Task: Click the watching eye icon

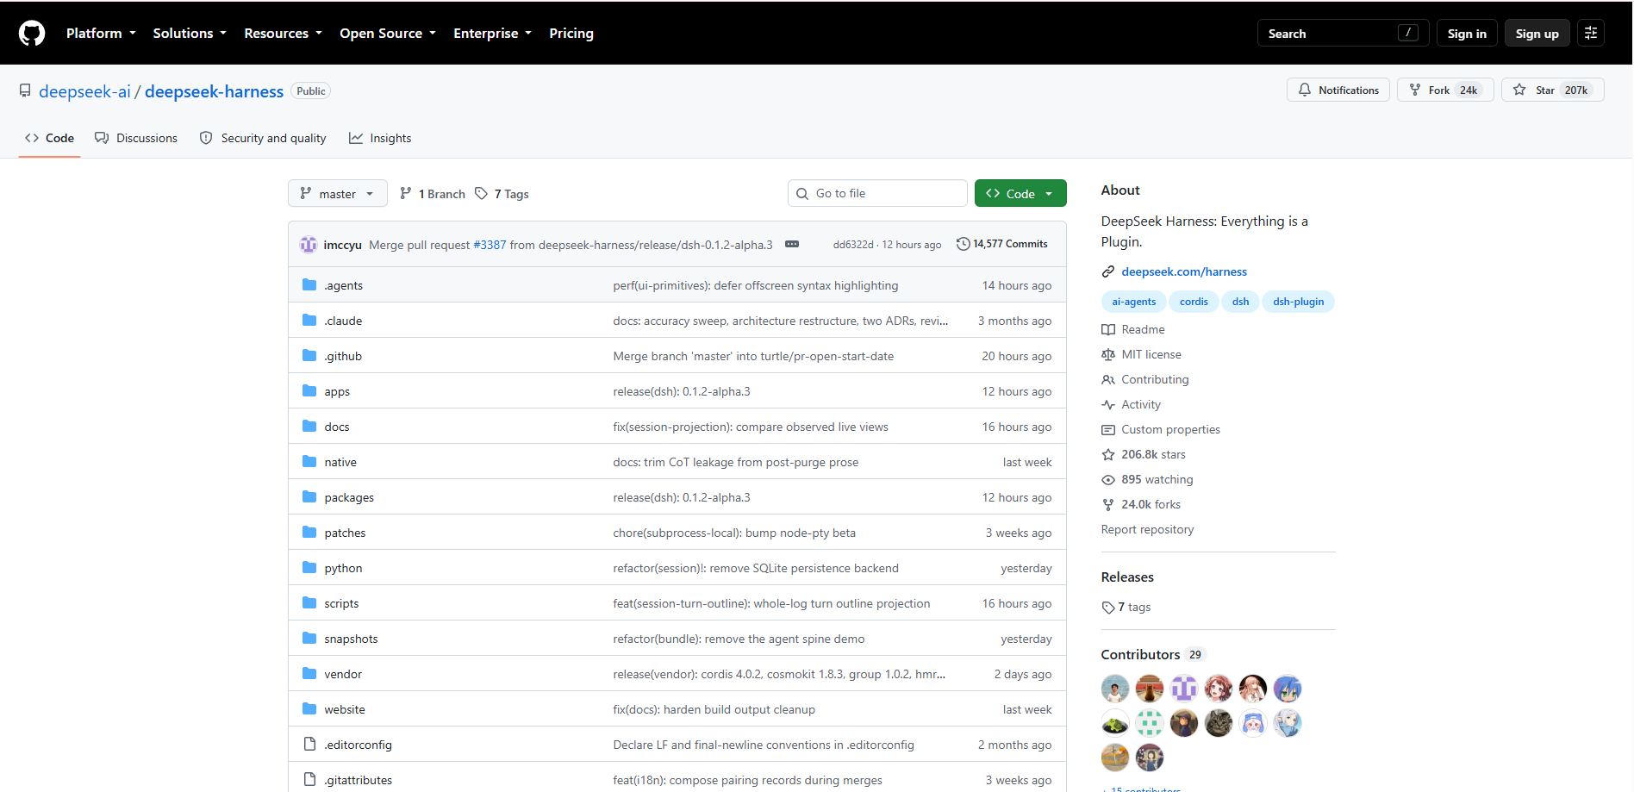Action: click(x=1108, y=480)
